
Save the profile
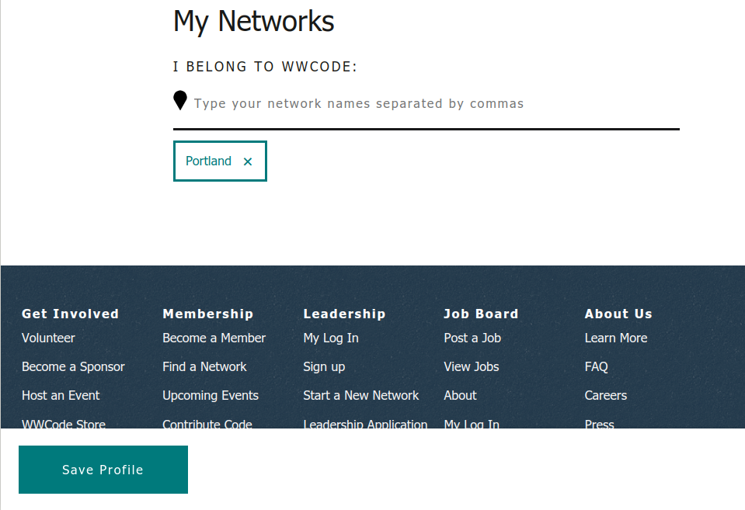pos(103,470)
